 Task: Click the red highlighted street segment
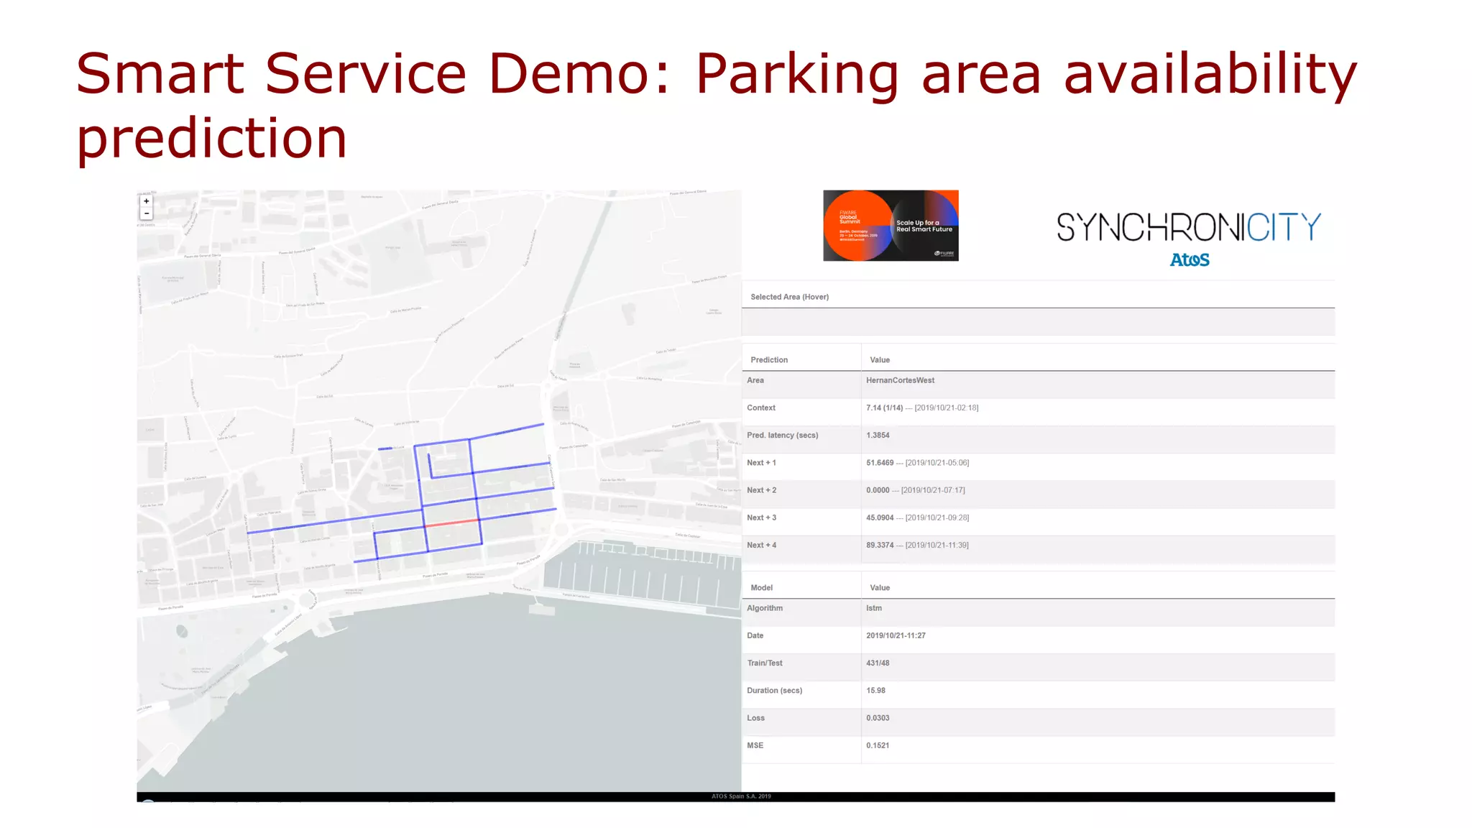451,523
